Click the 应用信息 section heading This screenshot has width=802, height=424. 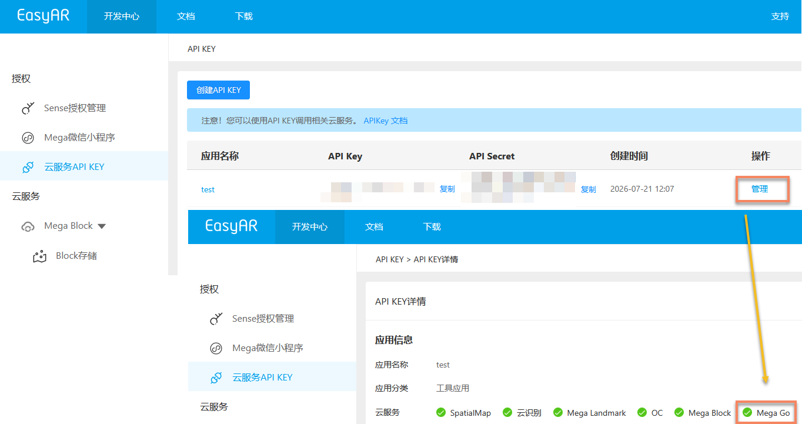[x=394, y=340]
